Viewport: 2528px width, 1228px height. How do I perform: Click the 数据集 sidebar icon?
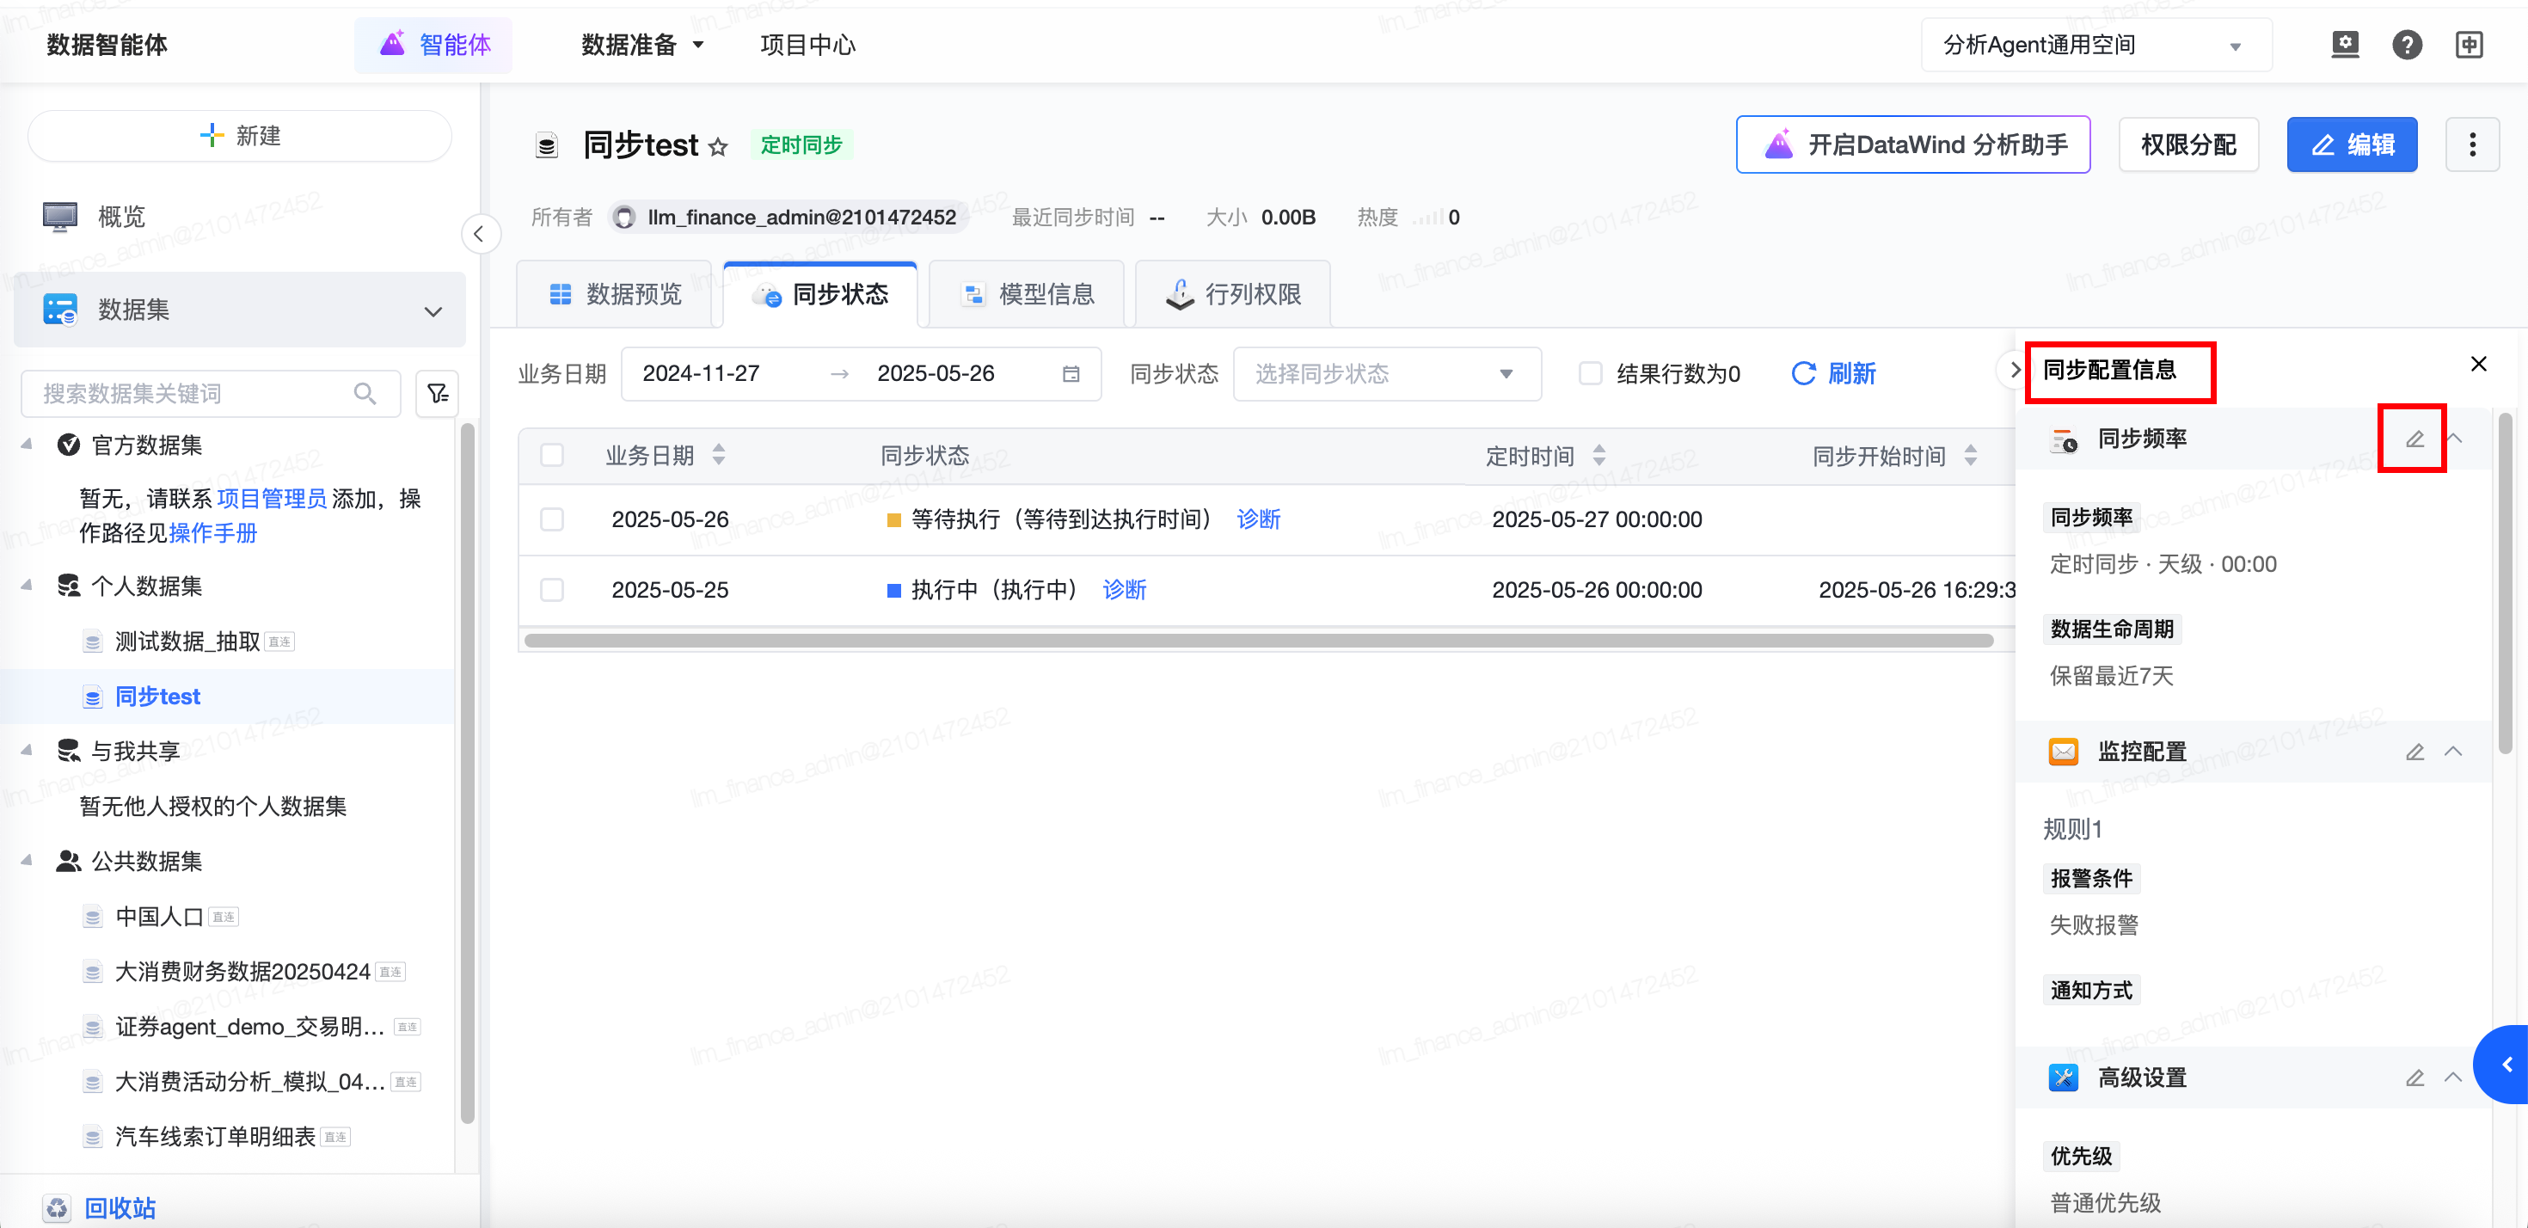click(60, 310)
